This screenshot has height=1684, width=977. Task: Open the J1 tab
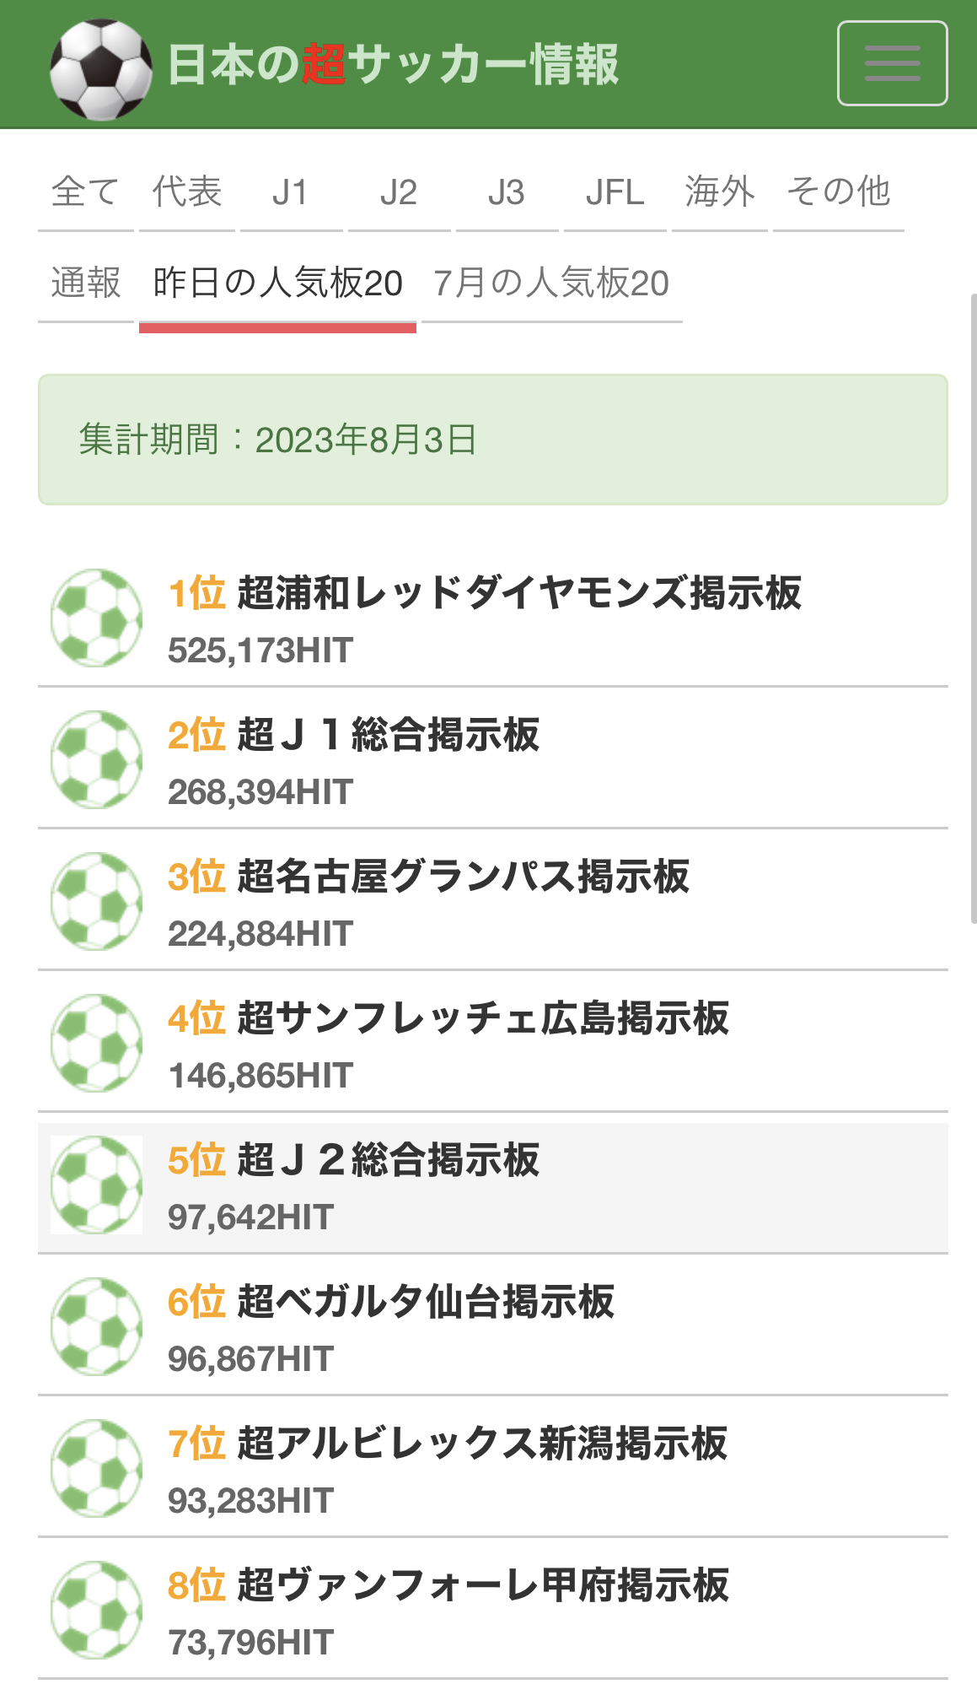(x=291, y=192)
